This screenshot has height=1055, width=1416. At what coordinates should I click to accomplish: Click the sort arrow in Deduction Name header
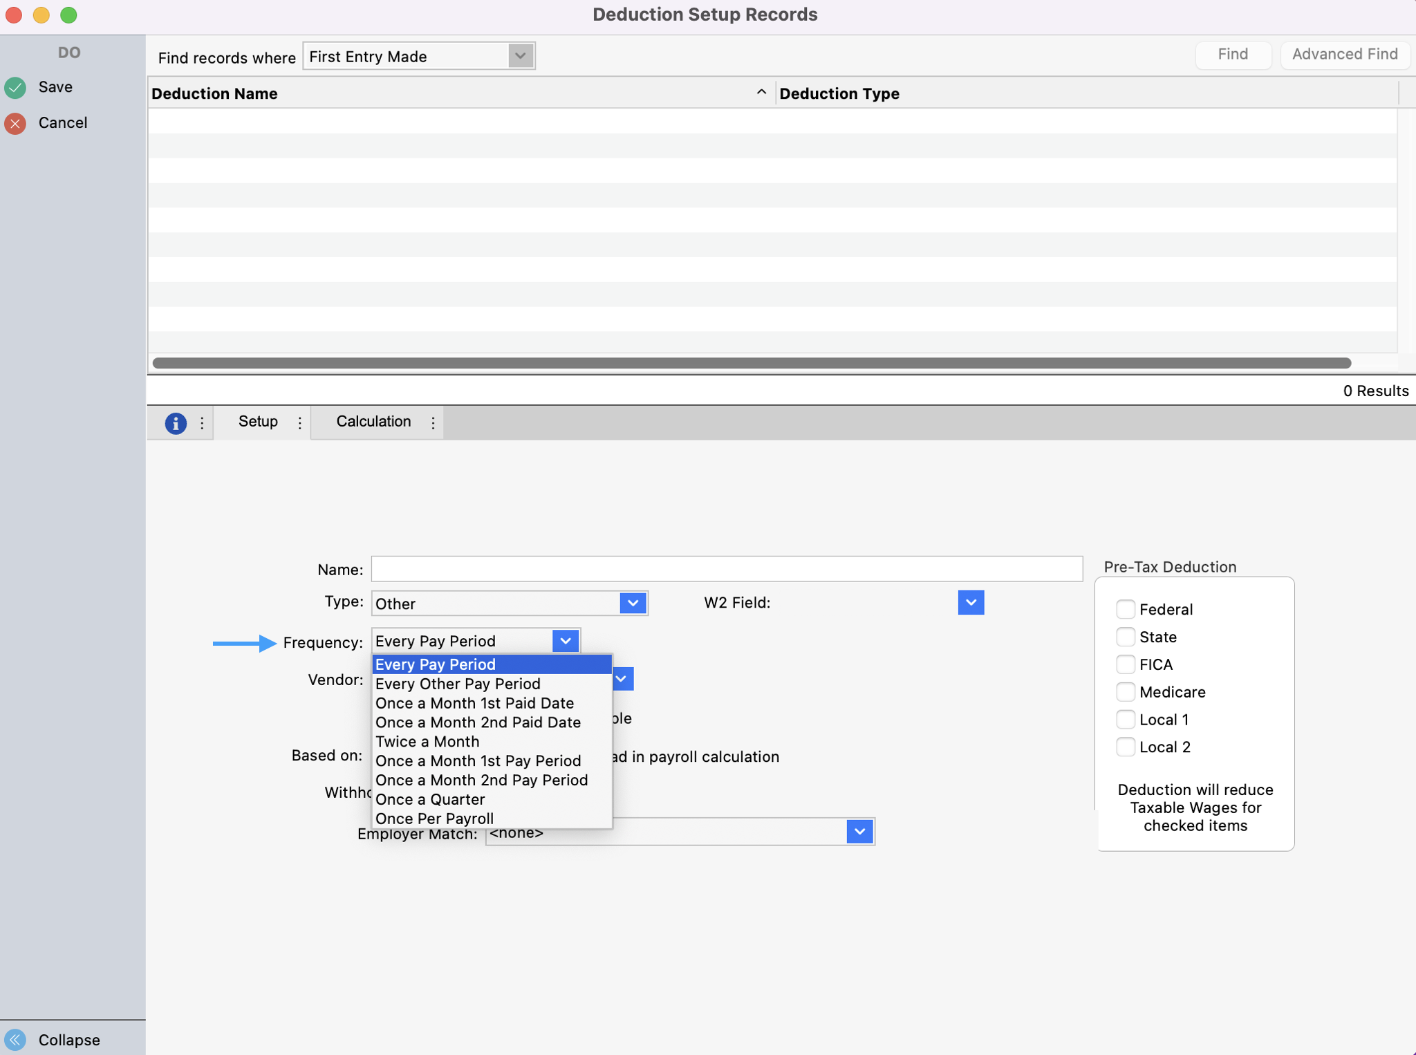pos(761,93)
